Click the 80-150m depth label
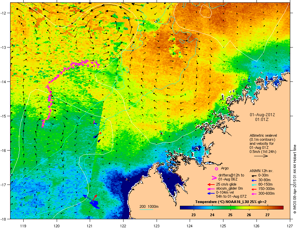This screenshot has height=229, width=297. coord(265,185)
